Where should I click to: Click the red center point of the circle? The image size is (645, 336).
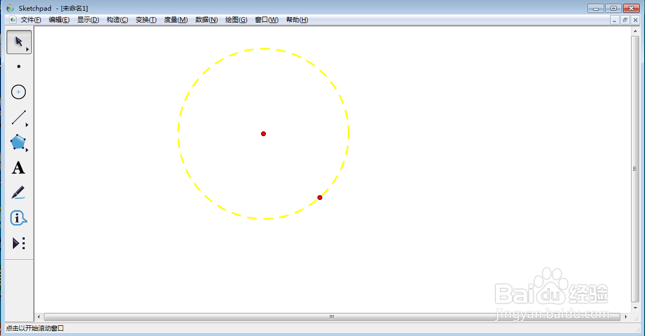pos(263,133)
